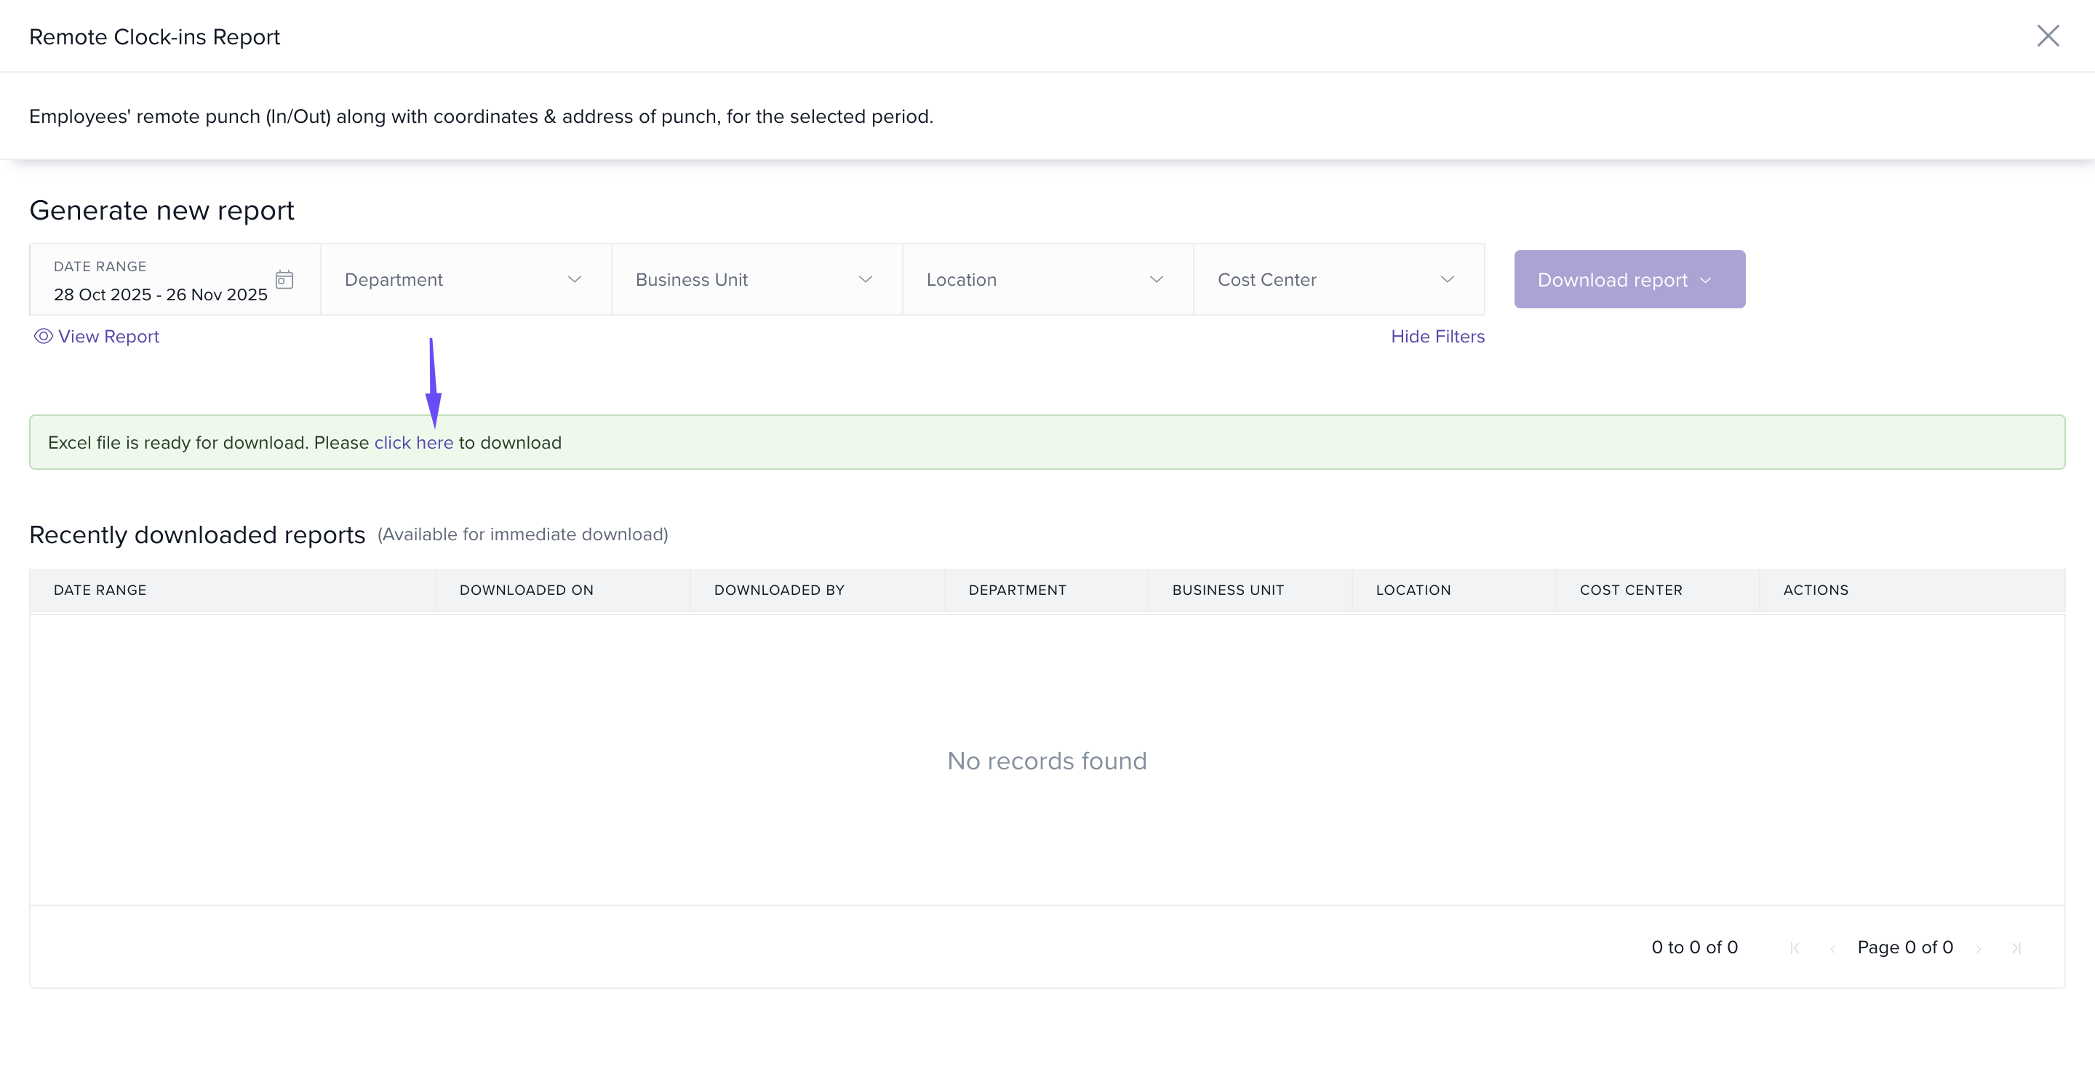
Task: Open the date range calendar icon
Action: tap(284, 280)
